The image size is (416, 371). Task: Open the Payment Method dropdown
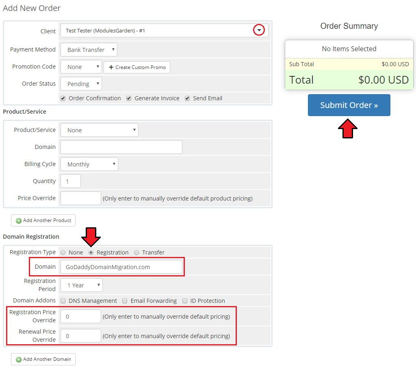89,50
